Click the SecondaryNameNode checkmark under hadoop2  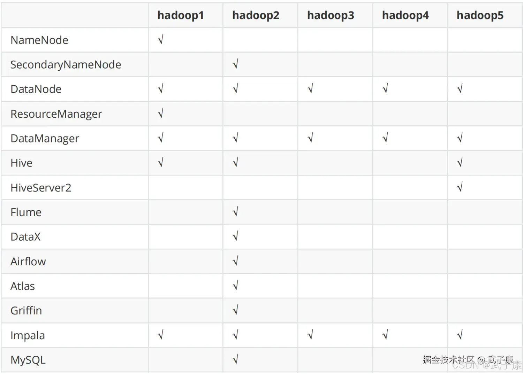(236, 64)
